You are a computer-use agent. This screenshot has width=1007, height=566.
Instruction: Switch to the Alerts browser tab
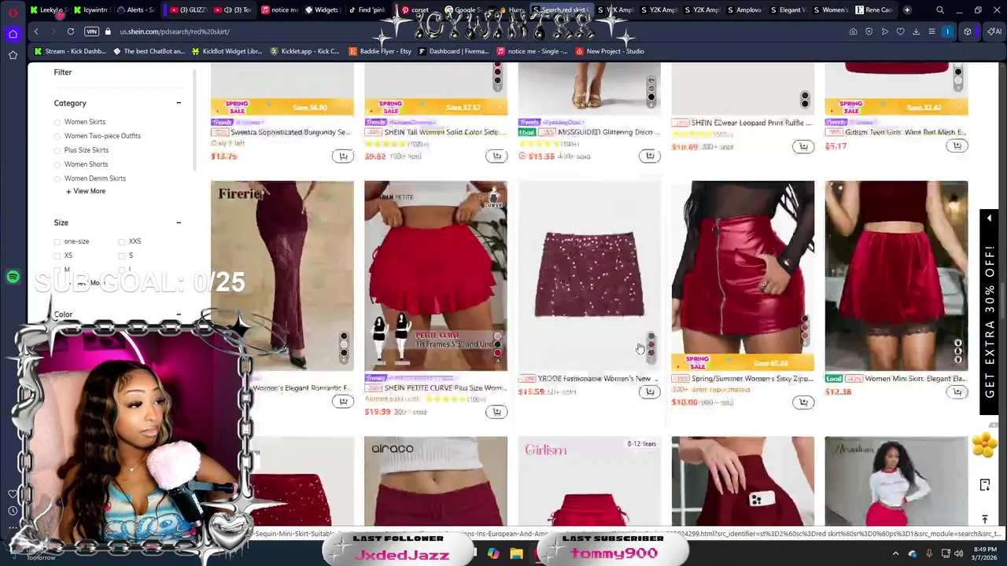pos(135,10)
